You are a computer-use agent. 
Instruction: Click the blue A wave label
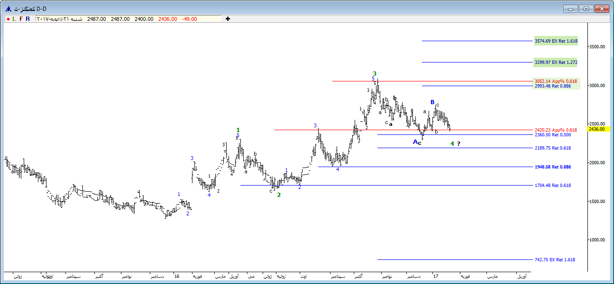415,142
